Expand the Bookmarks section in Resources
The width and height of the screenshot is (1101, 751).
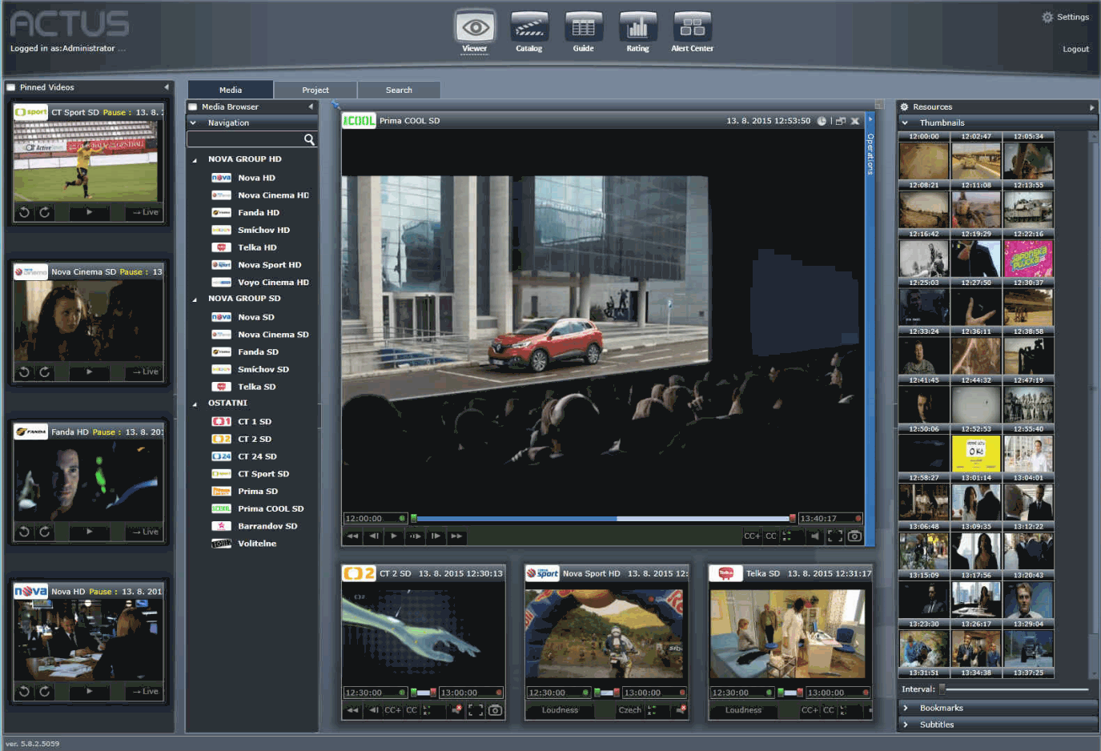[906, 708]
